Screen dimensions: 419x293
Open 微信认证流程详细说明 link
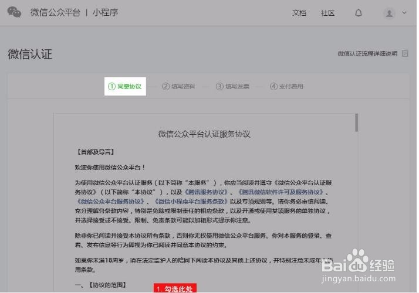click(x=367, y=54)
